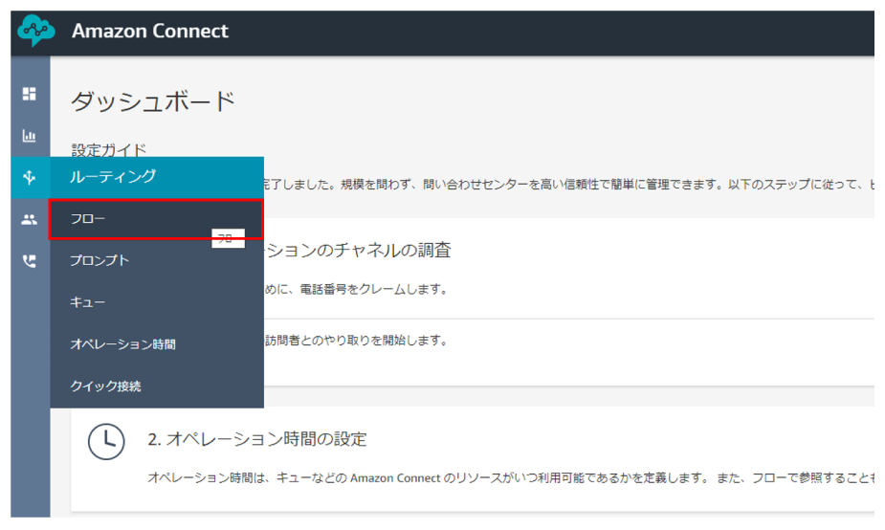The height and width of the screenshot is (530, 885).
Task: Open オペレーション時間 in the routing menu
Action: [x=157, y=344]
